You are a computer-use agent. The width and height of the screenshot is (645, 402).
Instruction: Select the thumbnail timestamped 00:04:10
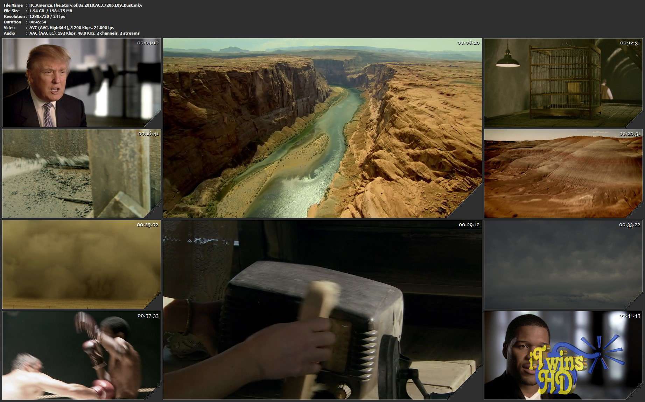[x=82, y=82]
